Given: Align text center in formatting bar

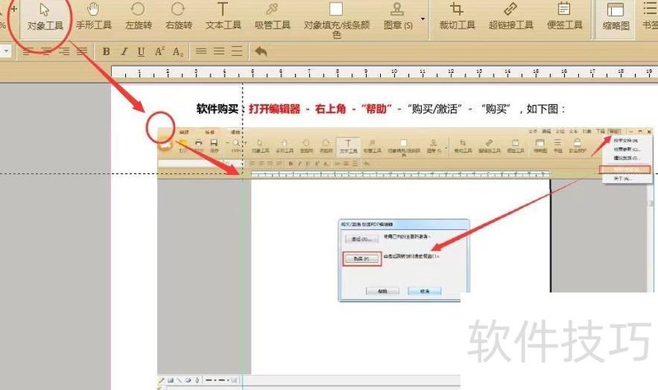Looking at the screenshot, I should point(46,52).
